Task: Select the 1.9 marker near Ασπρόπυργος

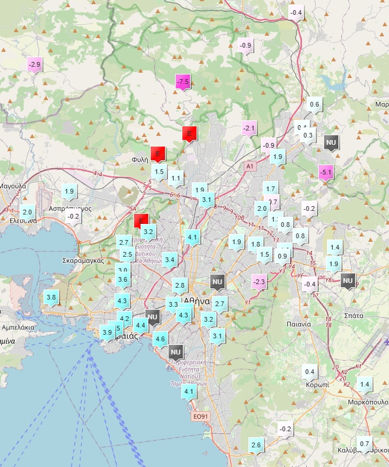Action: [69, 192]
